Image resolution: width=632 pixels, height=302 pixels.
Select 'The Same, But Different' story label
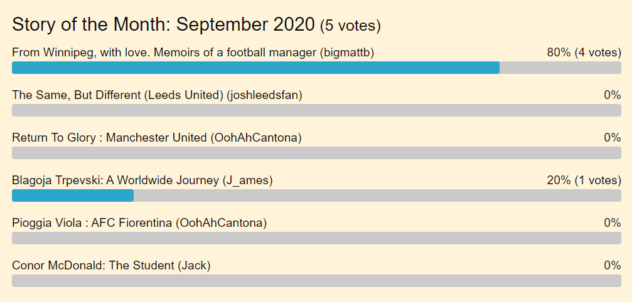tap(157, 95)
